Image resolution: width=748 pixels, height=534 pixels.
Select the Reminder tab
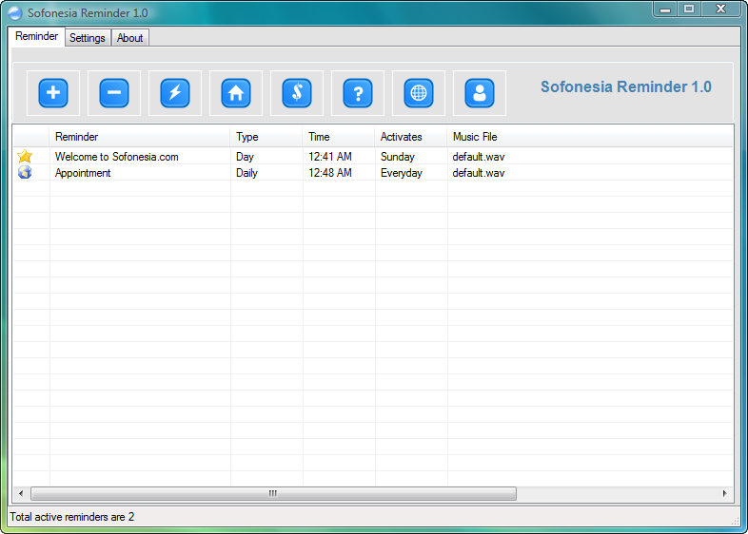pos(37,36)
